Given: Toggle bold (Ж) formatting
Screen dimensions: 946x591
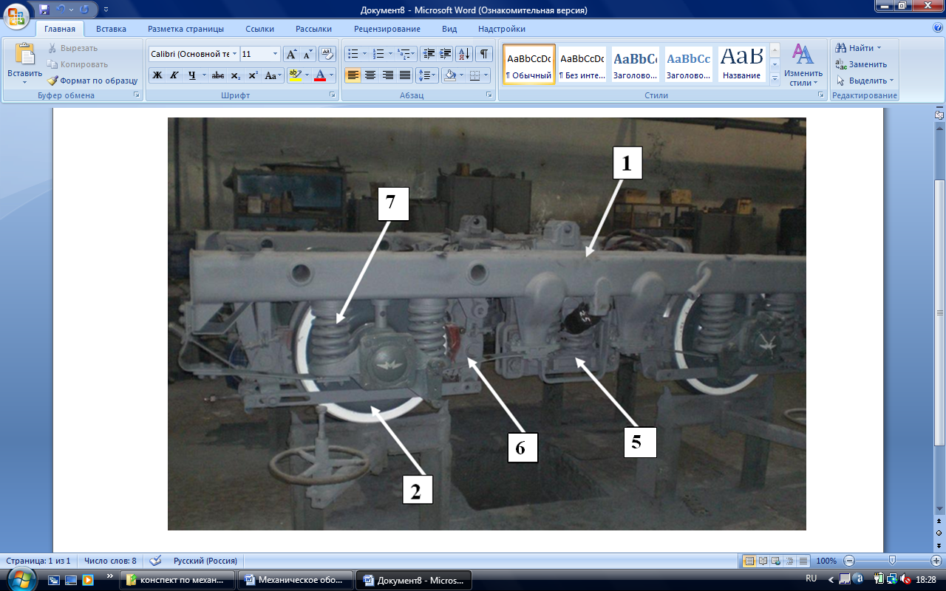Looking at the screenshot, I should tap(157, 75).
